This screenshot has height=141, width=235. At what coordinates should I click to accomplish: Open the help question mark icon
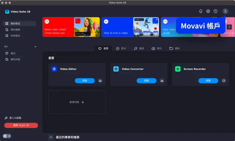point(215,11)
